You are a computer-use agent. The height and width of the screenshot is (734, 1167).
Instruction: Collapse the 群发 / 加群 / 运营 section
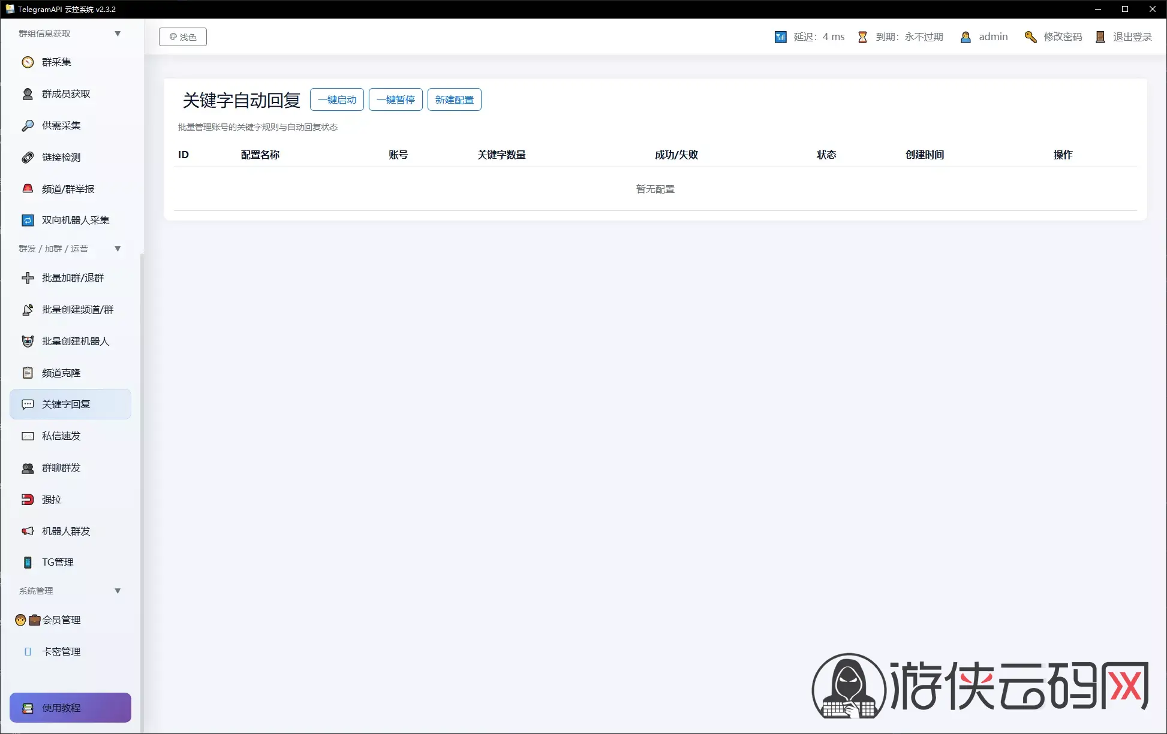(118, 249)
